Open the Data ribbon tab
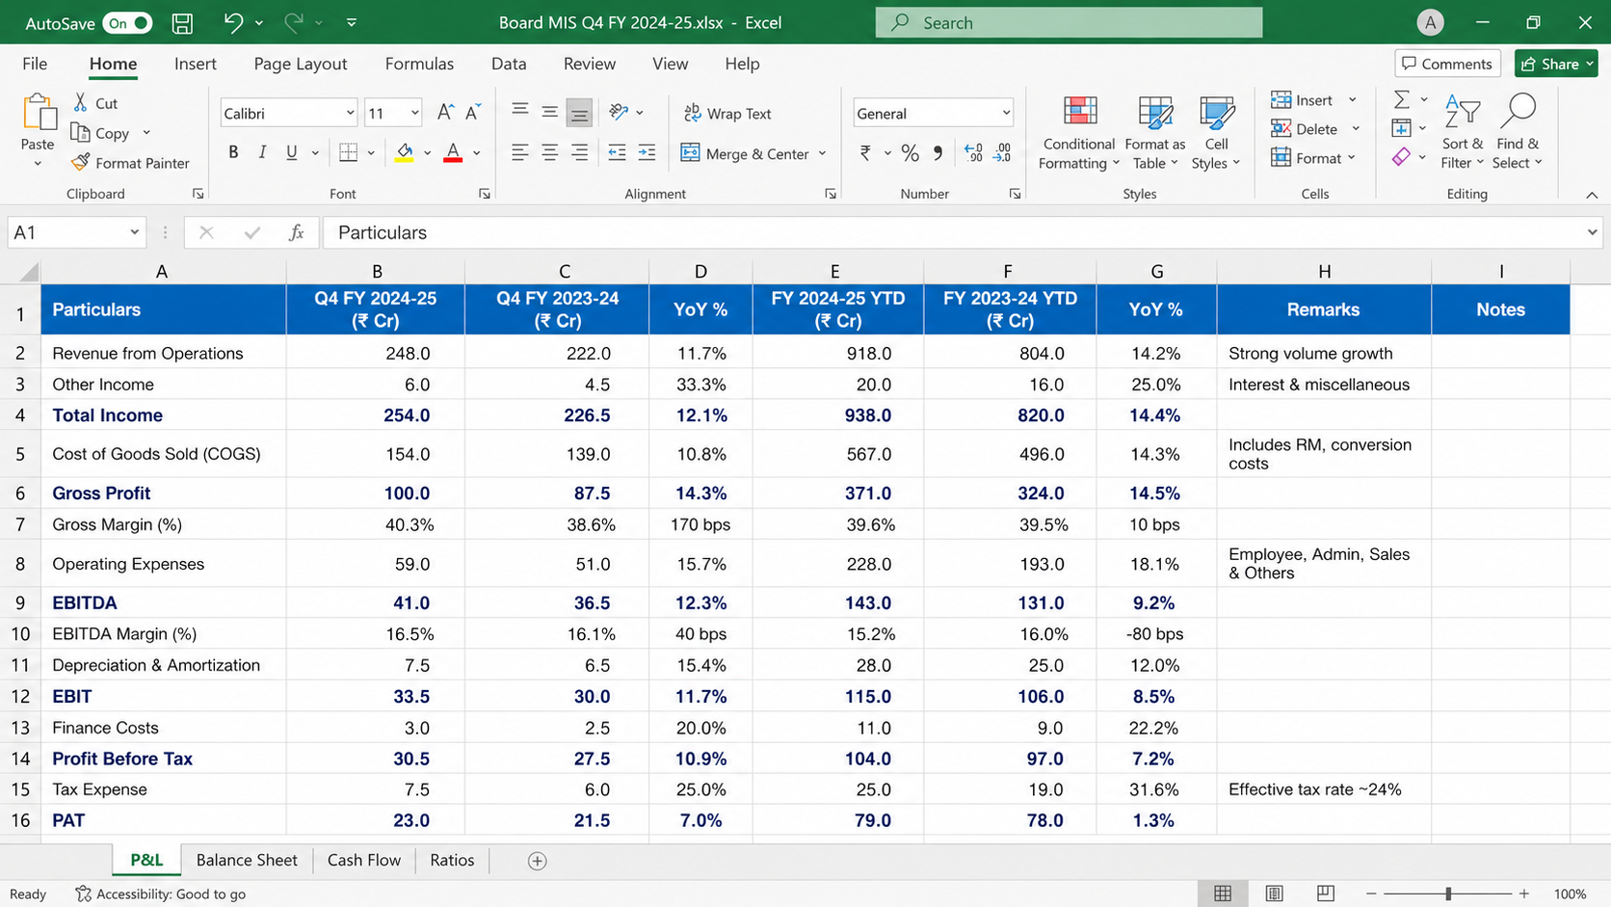Viewport: 1611px width, 907px height. click(x=509, y=64)
